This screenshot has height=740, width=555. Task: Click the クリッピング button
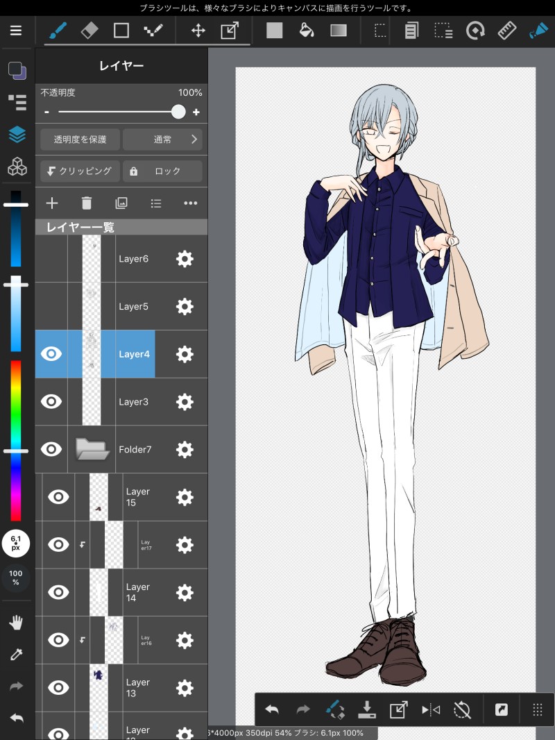(80, 171)
